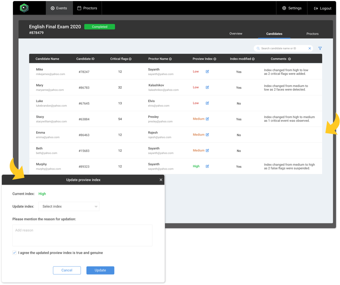Click the Logout icon
Image resolution: width=340 pixels, height=285 pixels.
tap(316, 8)
